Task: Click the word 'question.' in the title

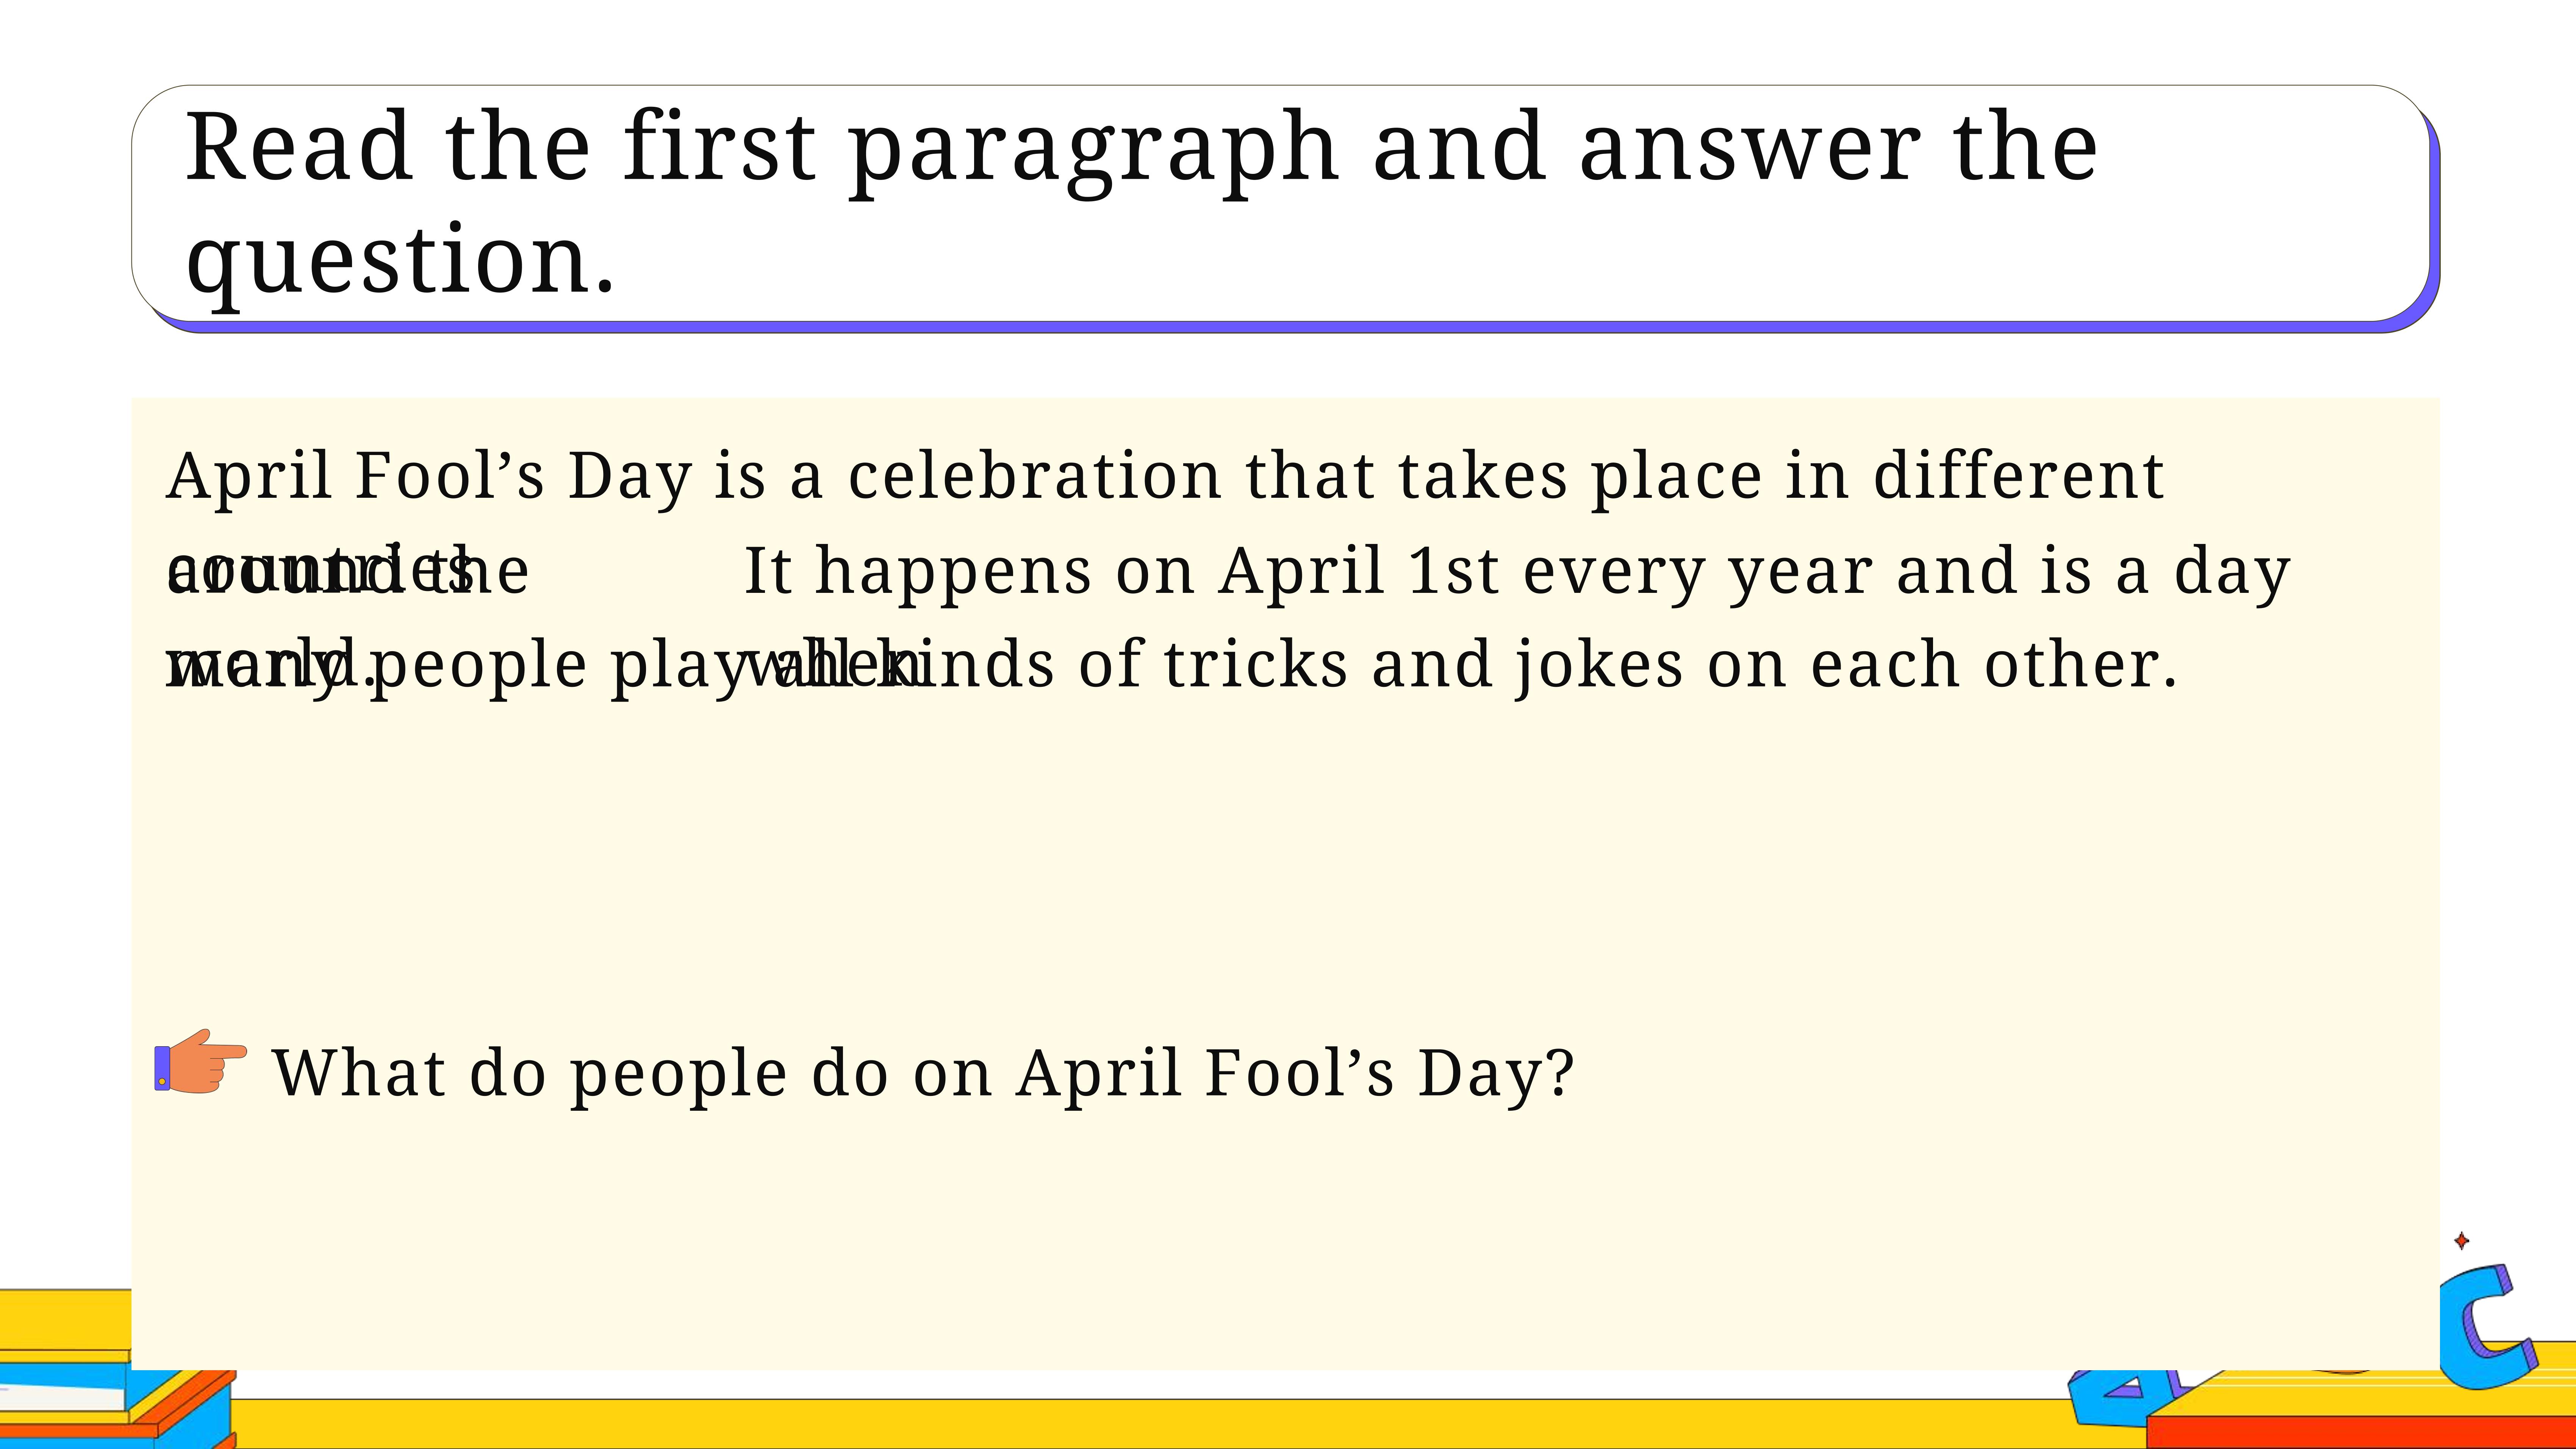Action: [x=400, y=260]
